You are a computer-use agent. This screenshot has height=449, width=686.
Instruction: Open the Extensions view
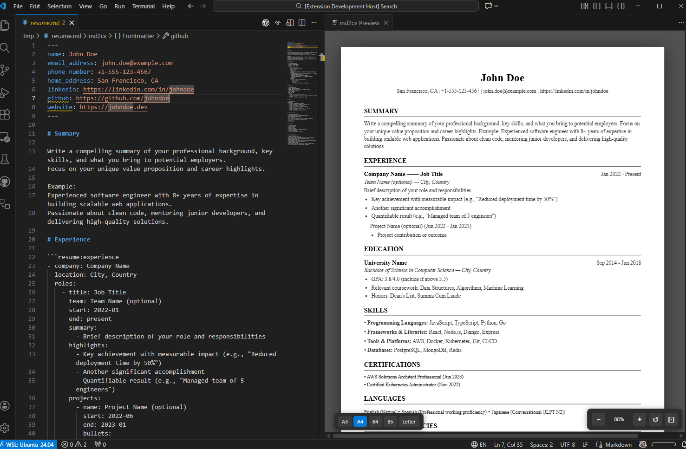5,115
